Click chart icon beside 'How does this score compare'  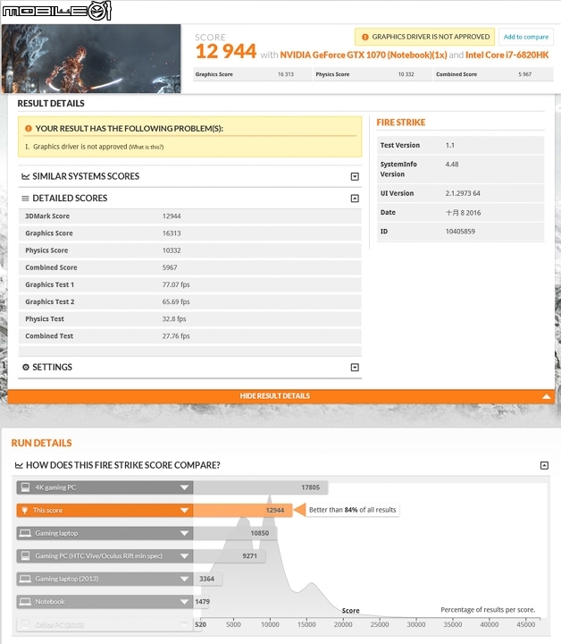coord(19,465)
